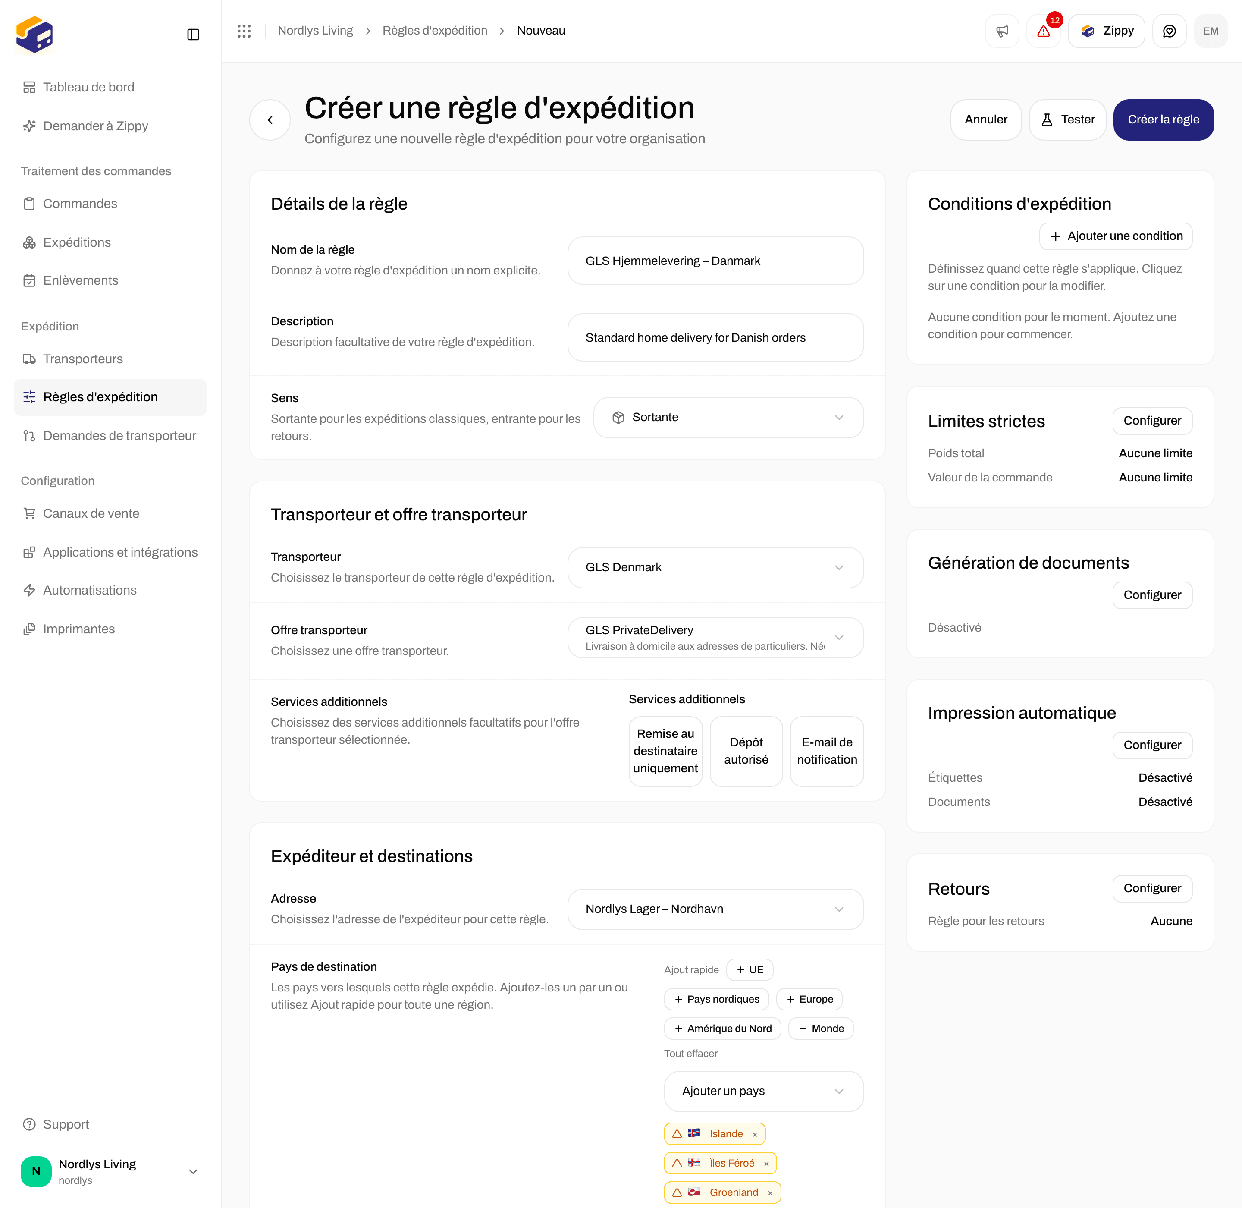The width and height of the screenshot is (1242, 1208).
Task: Click Tout effacer link
Action: 691,1053
